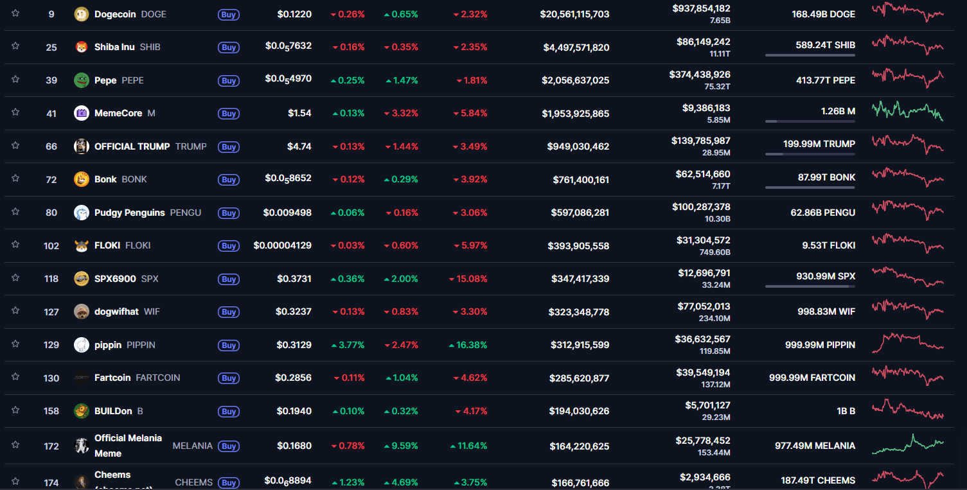Open pippin 7-day sparkline chart
967x490 pixels.
click(907, 342)
